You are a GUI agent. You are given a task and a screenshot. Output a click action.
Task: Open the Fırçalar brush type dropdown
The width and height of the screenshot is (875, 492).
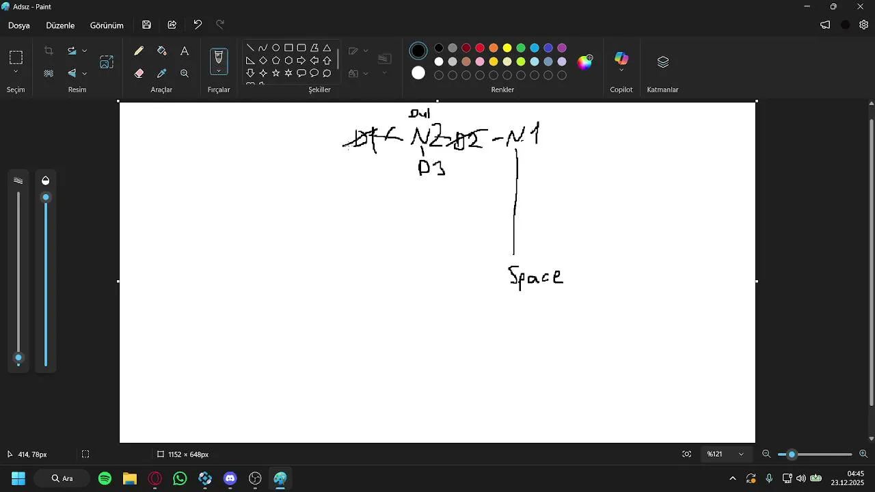click(x=219, y=70)
